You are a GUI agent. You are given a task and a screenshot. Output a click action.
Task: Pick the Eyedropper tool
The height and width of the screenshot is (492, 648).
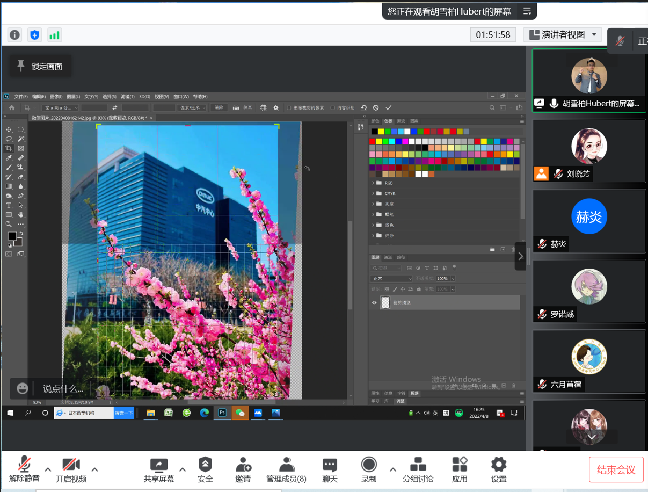(x=9, y=158)
